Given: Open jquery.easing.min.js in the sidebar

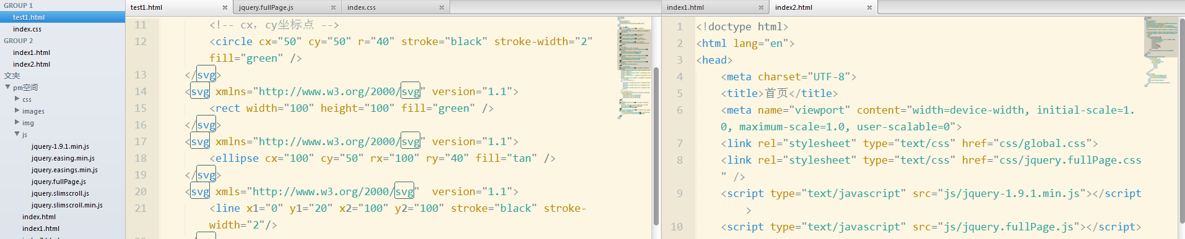Looking at the screenshot, I should coord(63,158).
